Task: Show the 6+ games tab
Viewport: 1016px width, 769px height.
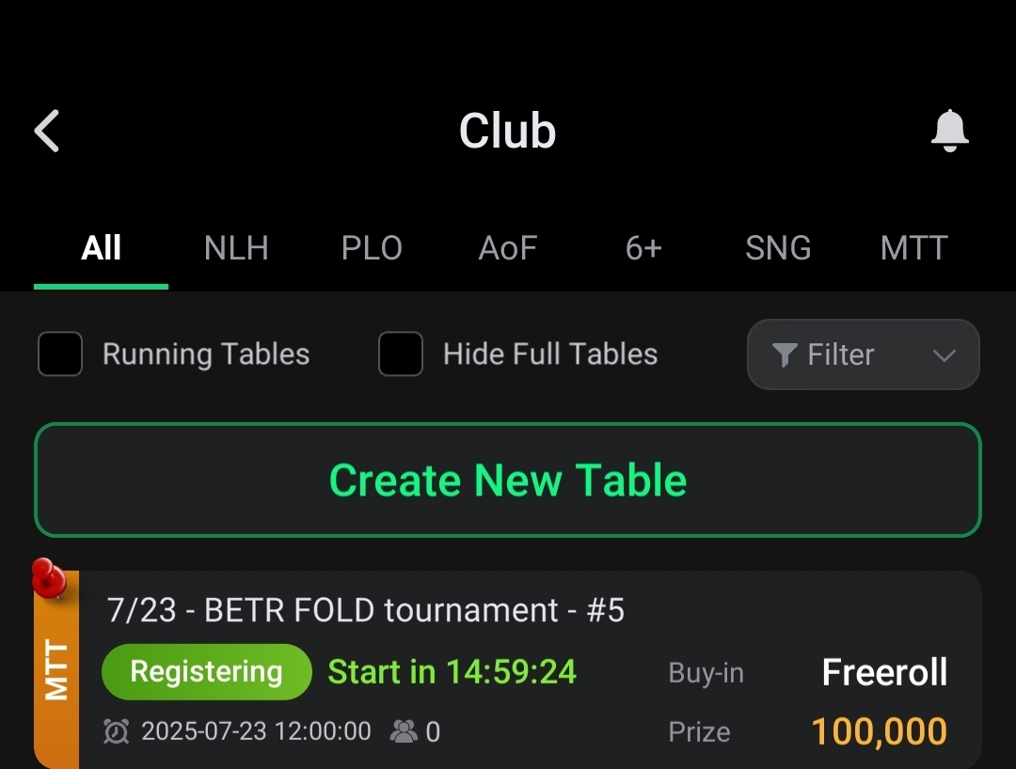Action: 643,248
